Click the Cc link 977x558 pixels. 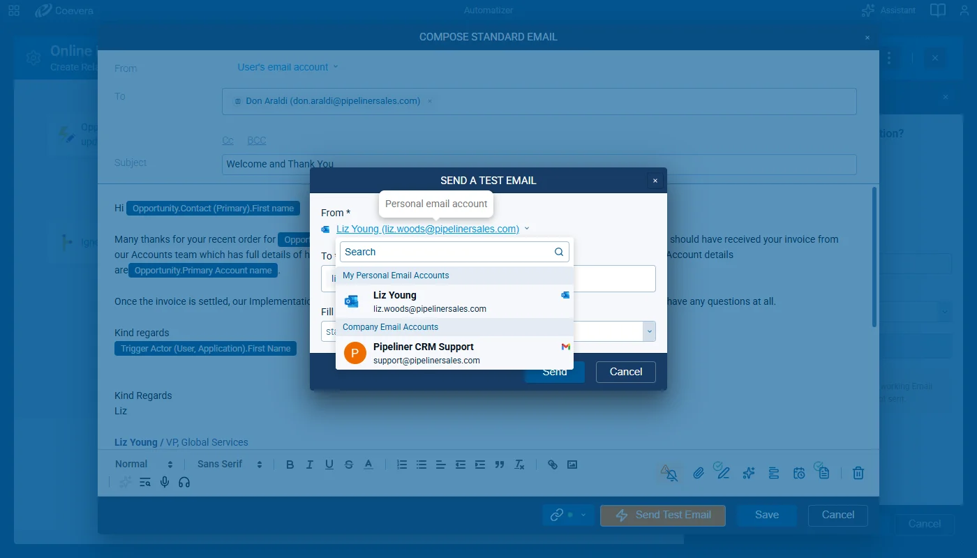[228, 140]
